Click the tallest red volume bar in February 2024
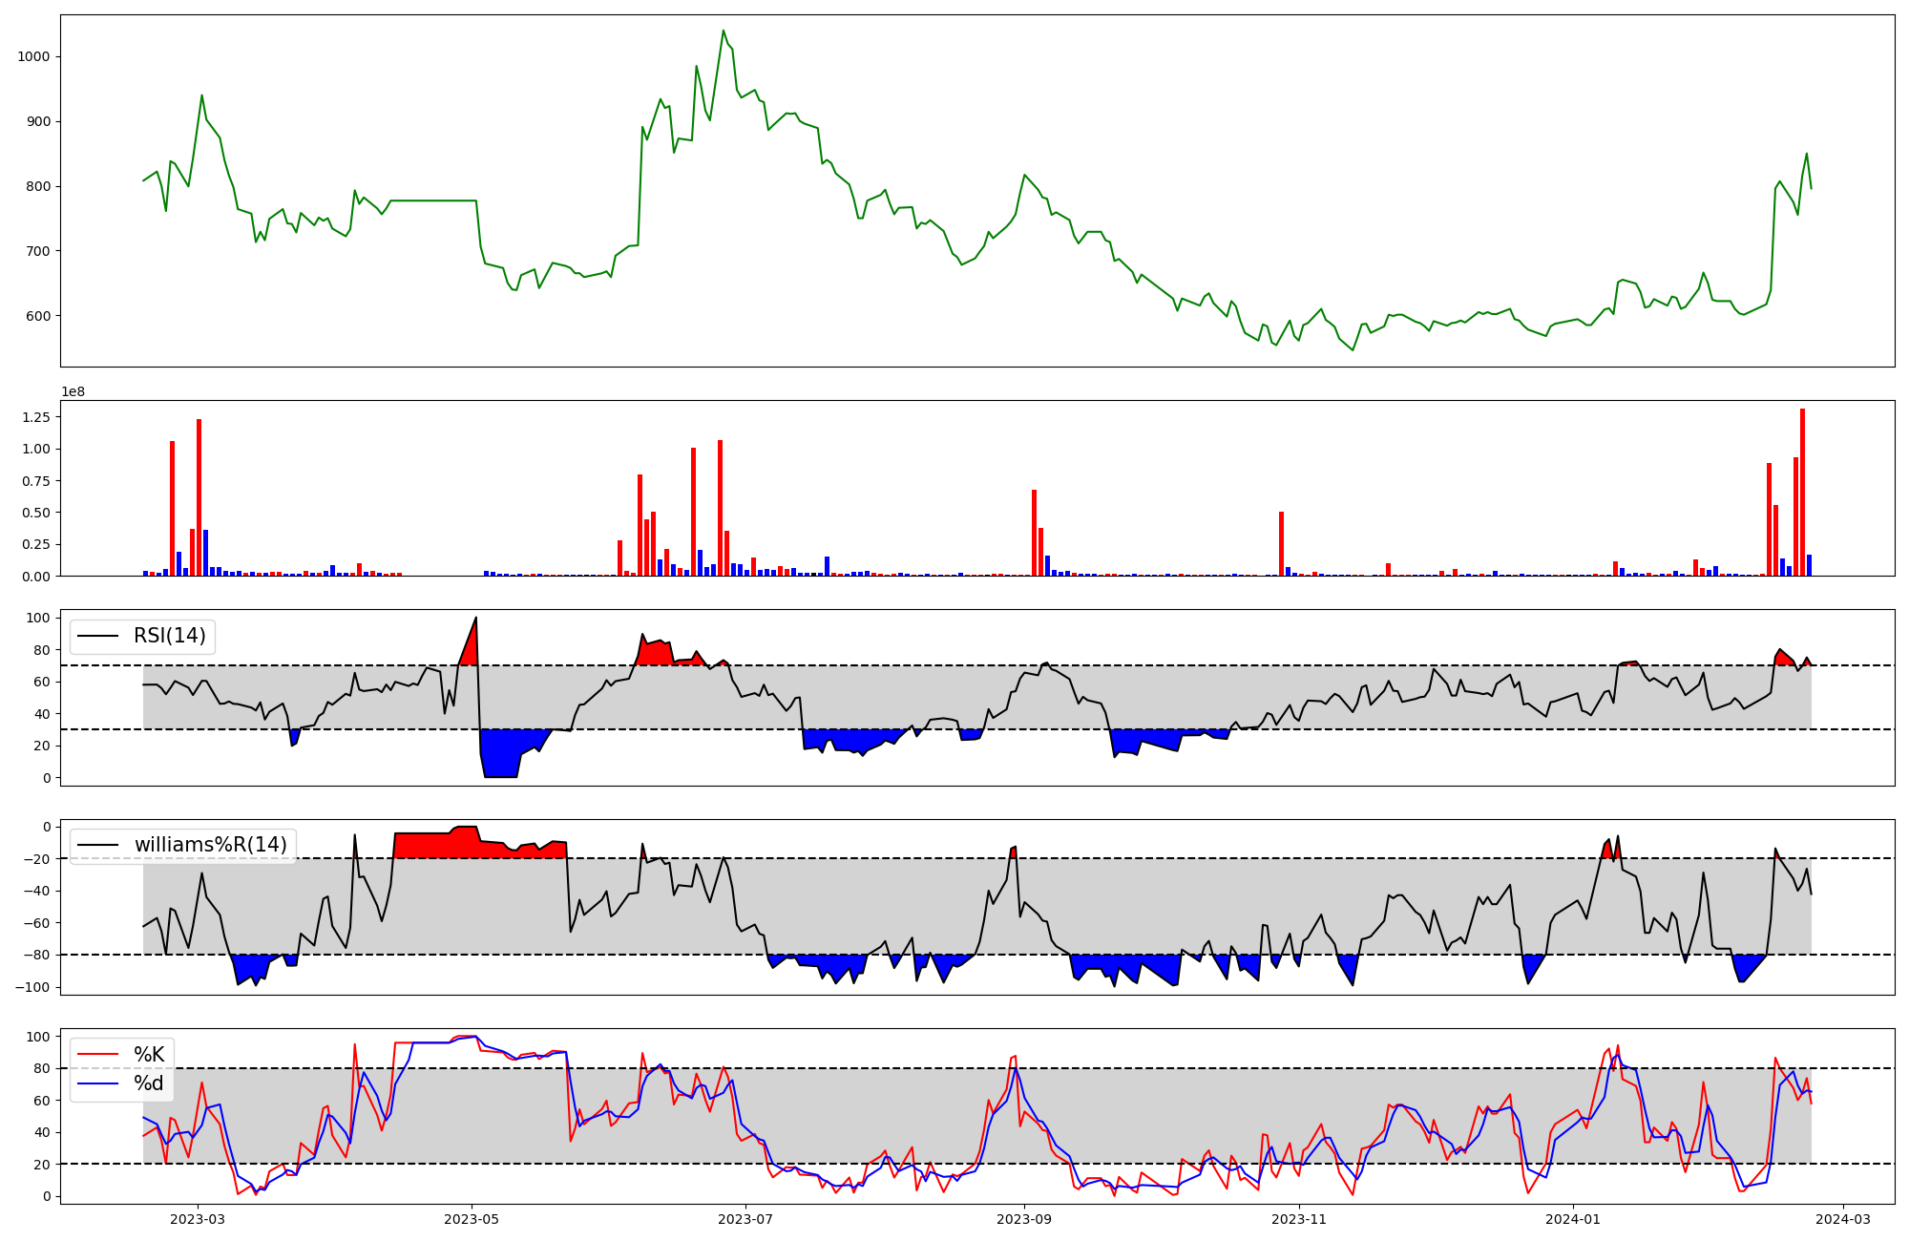Viewport: 1909px width, 1241px height. [1802, 492]
